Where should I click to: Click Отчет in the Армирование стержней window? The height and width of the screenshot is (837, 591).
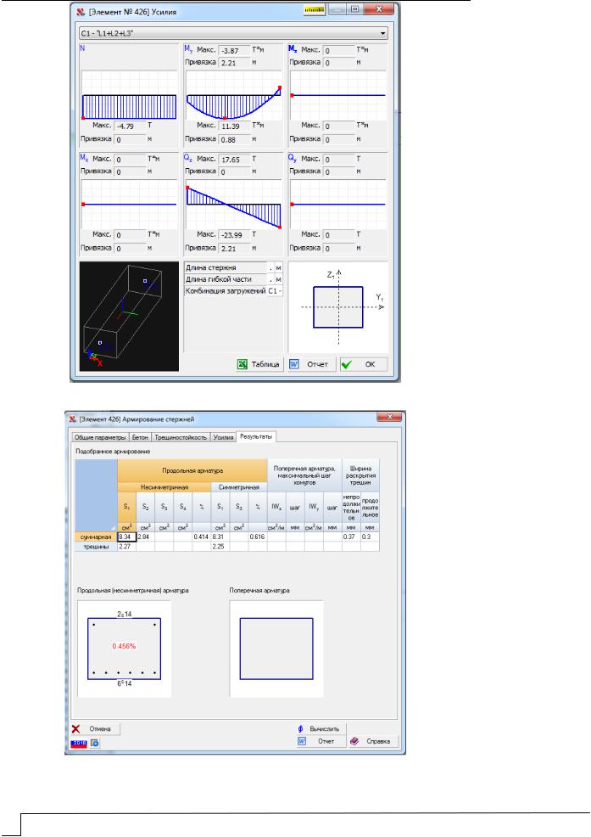tap(320, 741)
